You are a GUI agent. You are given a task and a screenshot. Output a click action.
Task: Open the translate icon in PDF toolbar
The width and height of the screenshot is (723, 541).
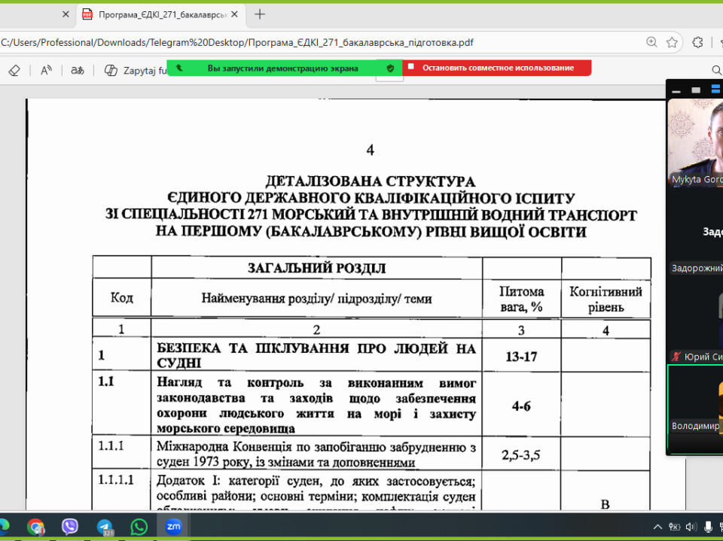coord(78,71)
